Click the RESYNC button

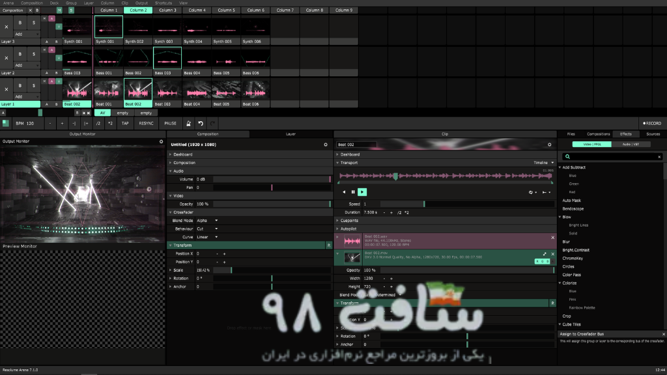click(147, 123)
